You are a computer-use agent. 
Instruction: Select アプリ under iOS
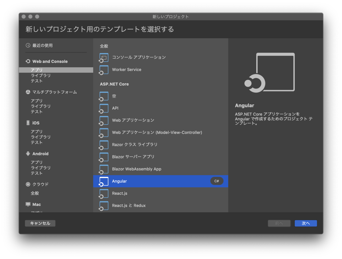pyautogui.click(x=36, y=132)
